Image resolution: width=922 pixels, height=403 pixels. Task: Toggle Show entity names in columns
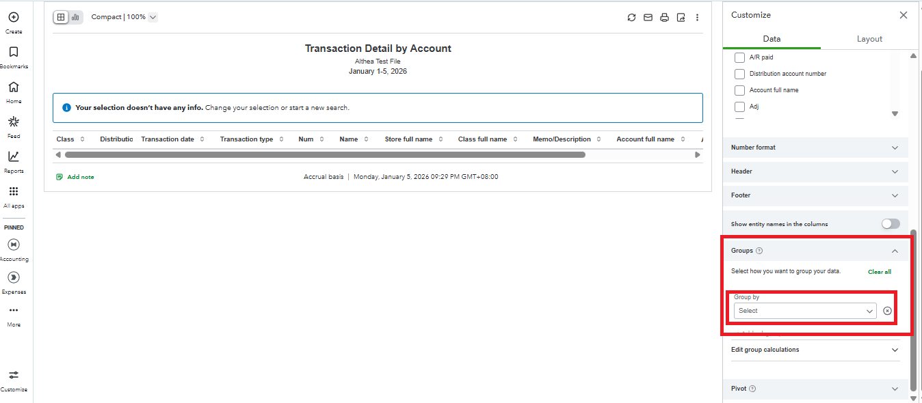click(891, 224)
